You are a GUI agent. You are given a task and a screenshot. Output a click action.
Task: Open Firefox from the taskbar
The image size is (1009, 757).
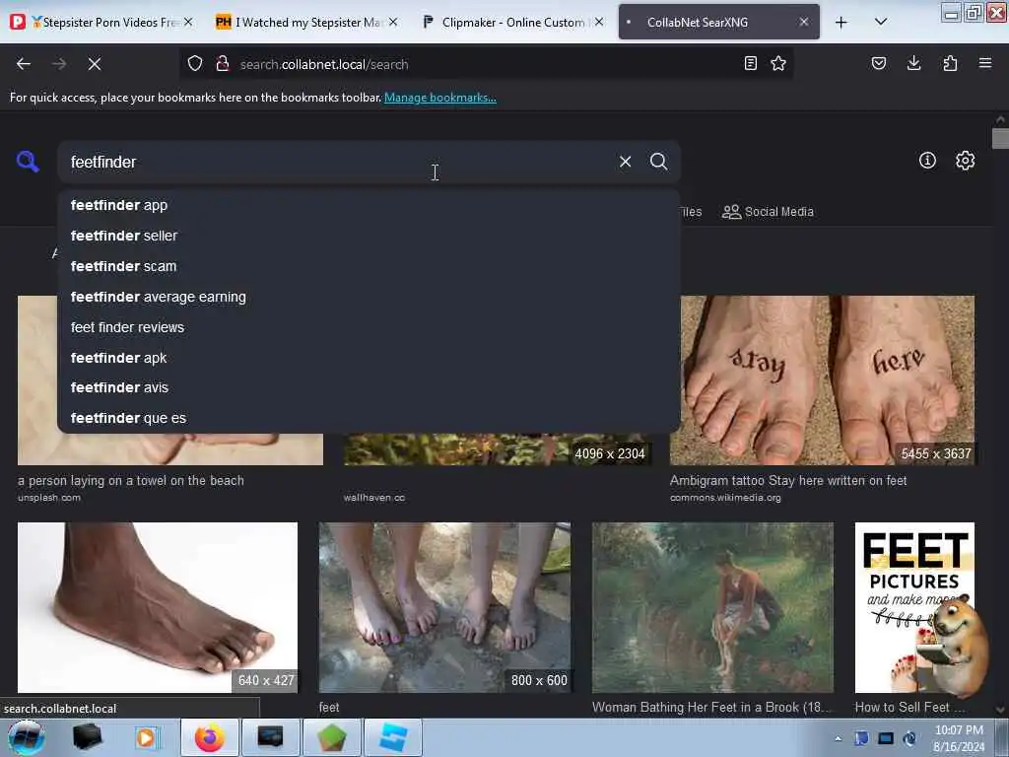tap(209, 737)
